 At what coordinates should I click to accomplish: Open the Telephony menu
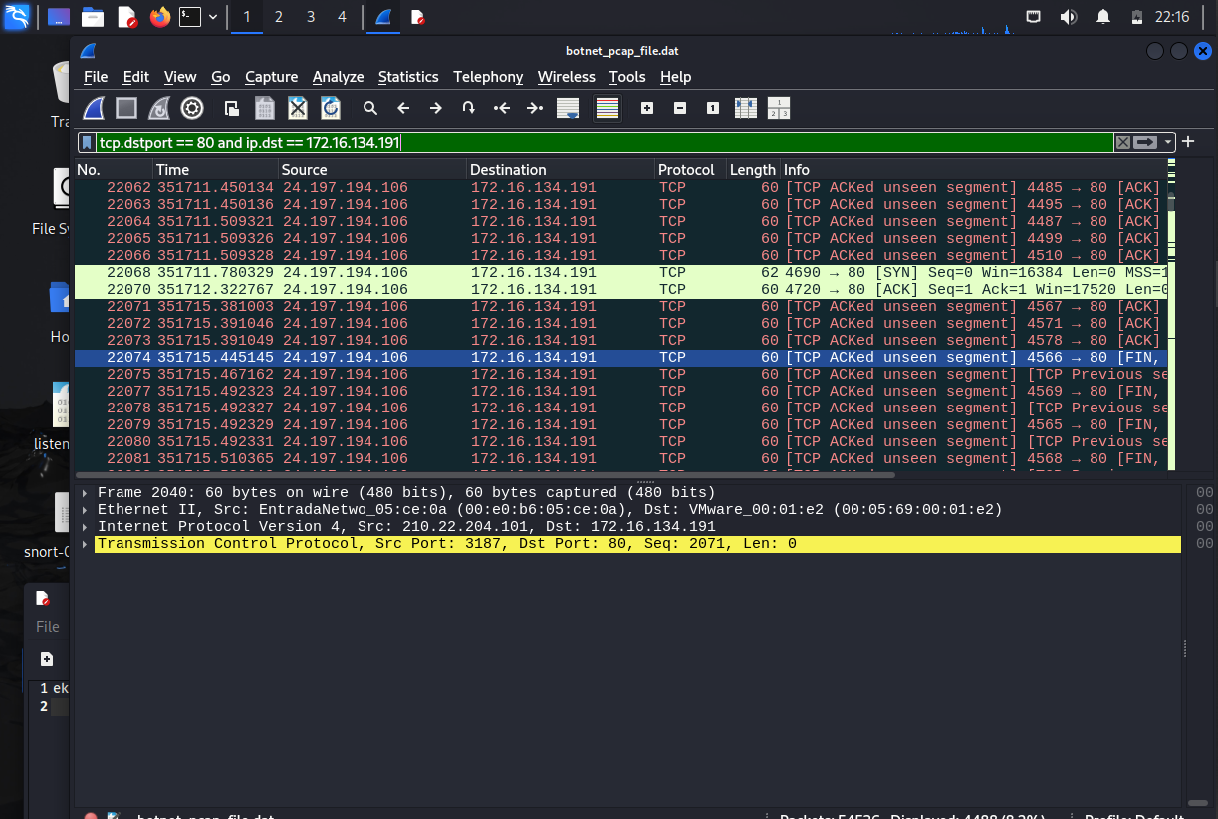(488, 77)
